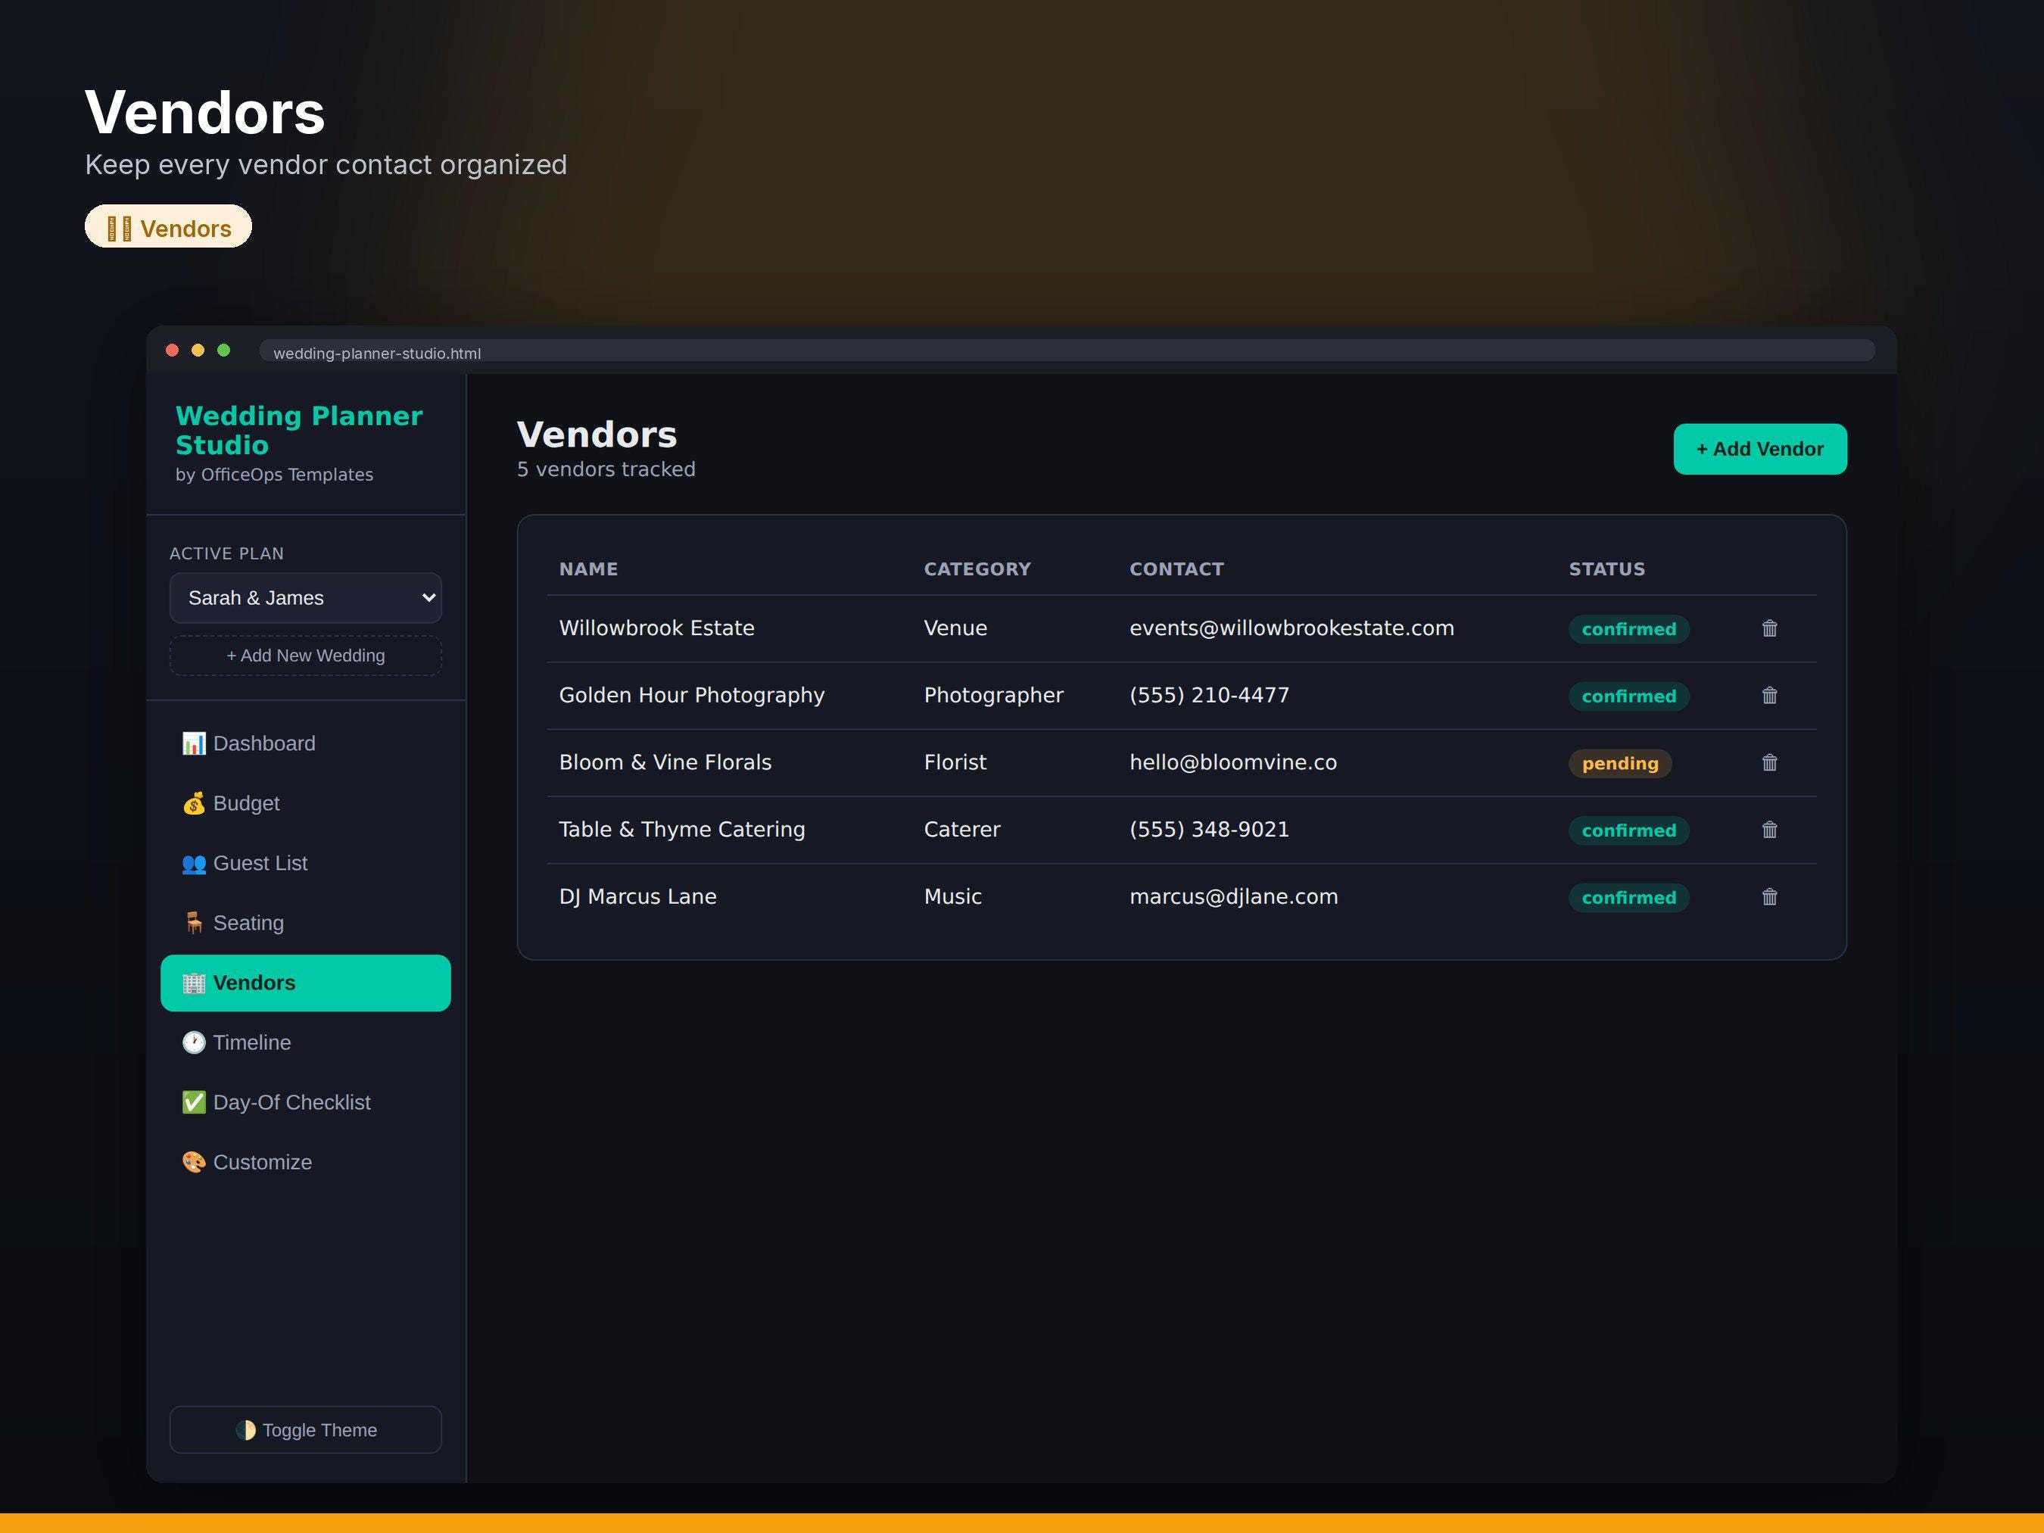Click the Seating chair icon
The width and height of the screenshot is (2044, 1533).
193,923
